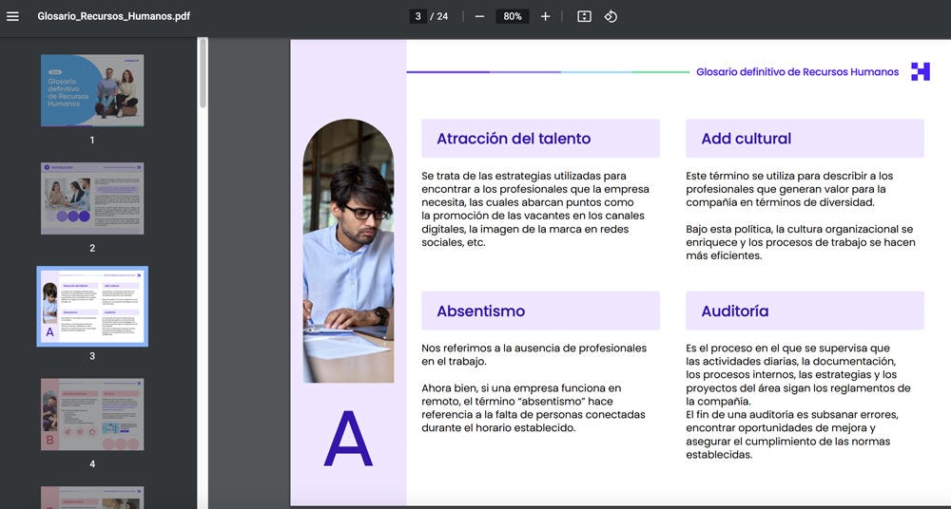Click the purple H logo in page header

pyautogui.click(x=920, y=71)
